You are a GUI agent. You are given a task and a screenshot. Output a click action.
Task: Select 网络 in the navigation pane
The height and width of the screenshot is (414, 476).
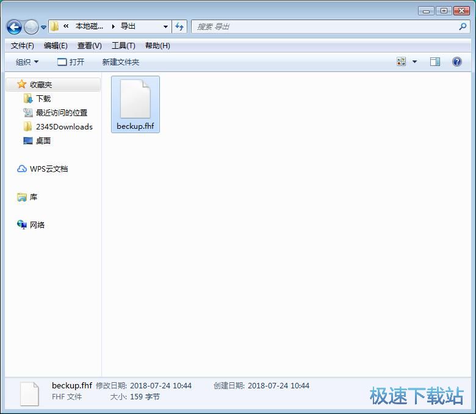37,225
